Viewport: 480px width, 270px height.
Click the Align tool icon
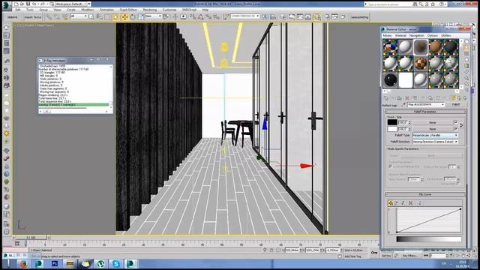(x=273, y=16)
